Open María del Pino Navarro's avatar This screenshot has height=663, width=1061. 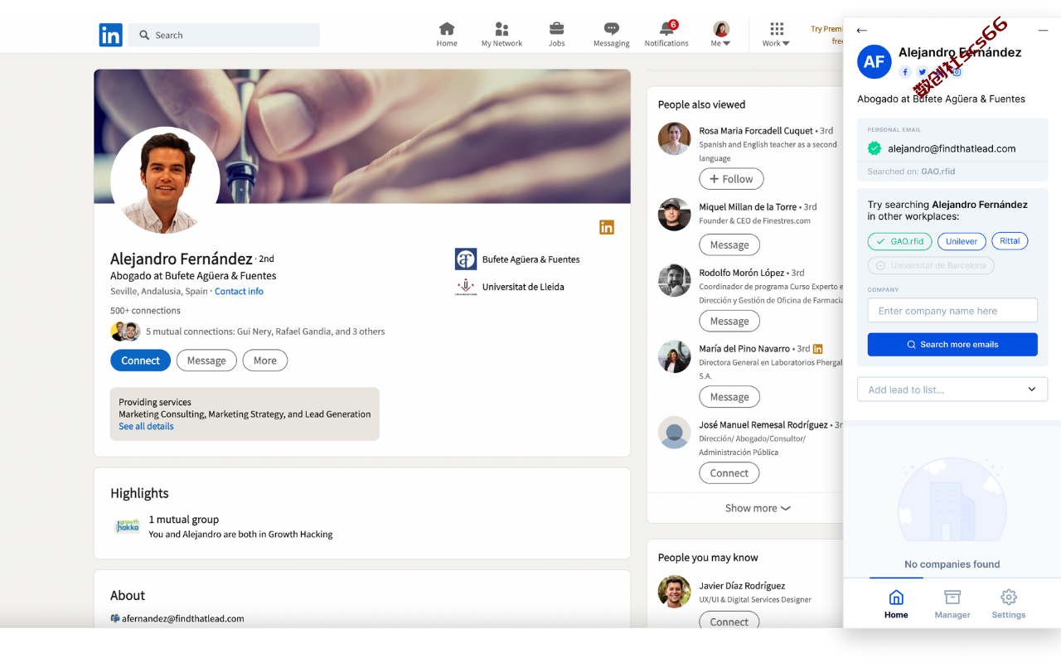[675, 356]
